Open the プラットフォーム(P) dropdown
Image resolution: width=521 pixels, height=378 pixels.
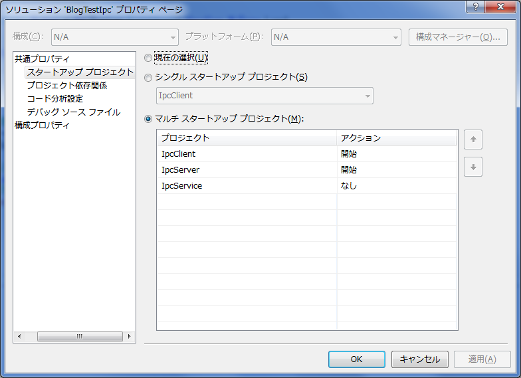click(x=336, y=37)
